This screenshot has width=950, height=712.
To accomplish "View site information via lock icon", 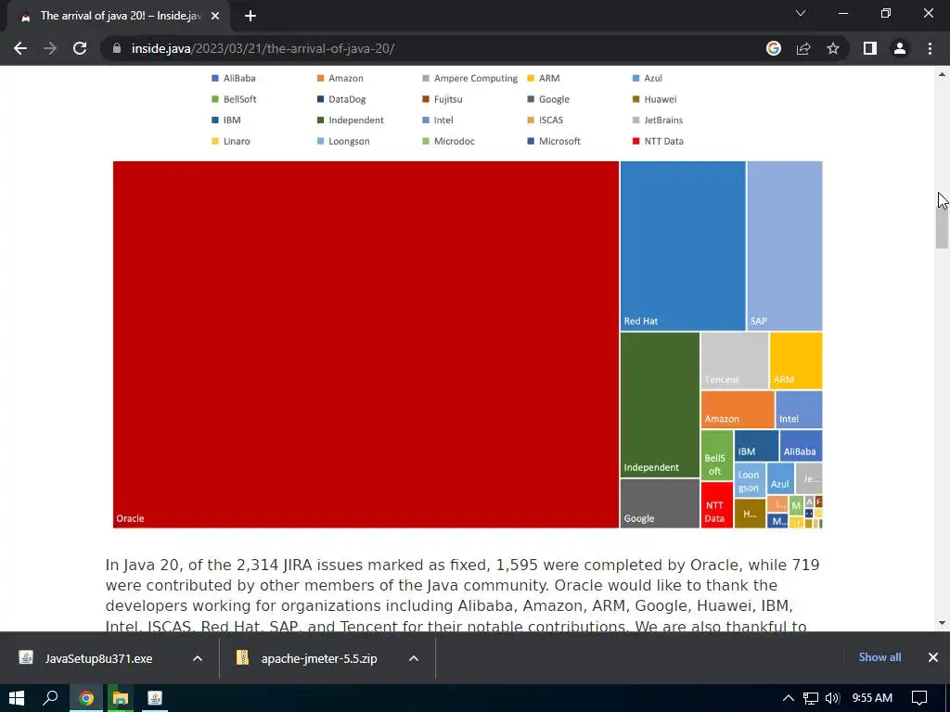I will point(117,48).
